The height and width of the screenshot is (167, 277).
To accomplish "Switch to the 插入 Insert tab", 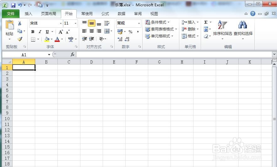I will [28, 14].
